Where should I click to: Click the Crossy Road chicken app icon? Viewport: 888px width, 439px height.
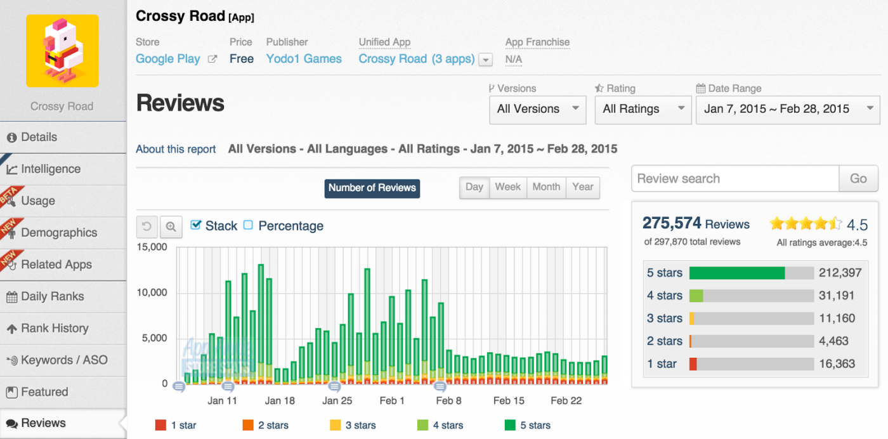[x=62, y=51]
